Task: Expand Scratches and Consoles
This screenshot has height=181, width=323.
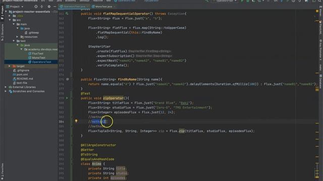Action: [x=6, y=92]
